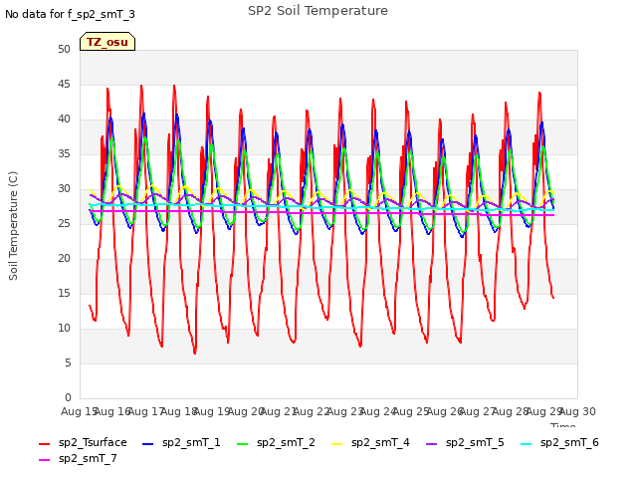
Task: Click the Aug 27 x-axis tick label
Action: click(x=478, y=411)
